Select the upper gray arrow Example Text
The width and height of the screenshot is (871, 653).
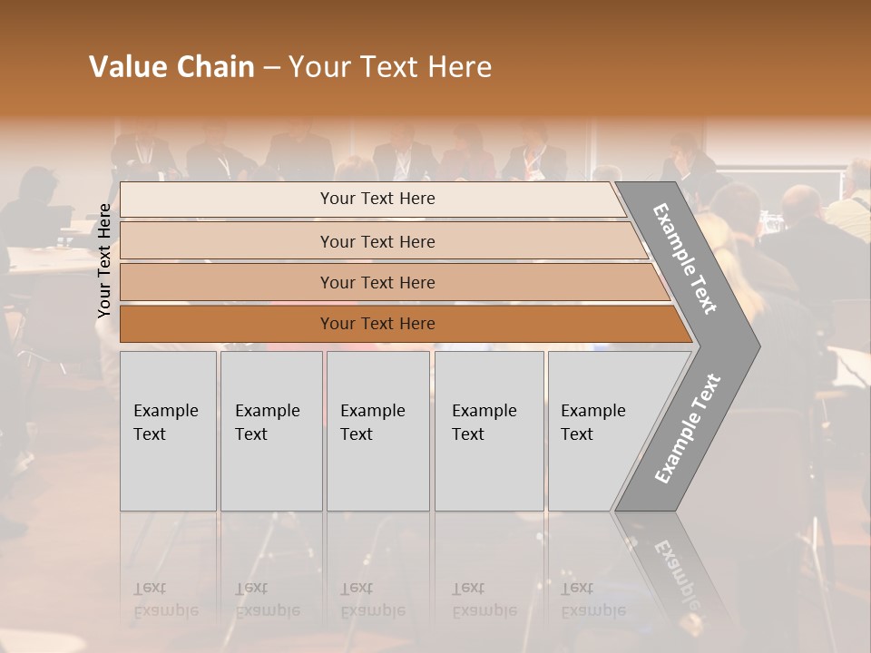[x=686, y=258]
